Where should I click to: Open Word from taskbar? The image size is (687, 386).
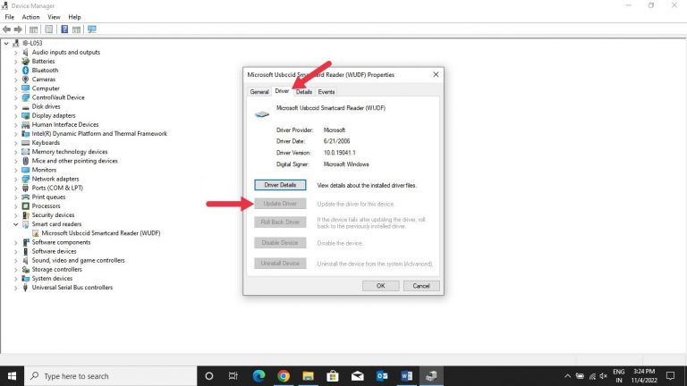pyautogui.click(x=407, y=376)
